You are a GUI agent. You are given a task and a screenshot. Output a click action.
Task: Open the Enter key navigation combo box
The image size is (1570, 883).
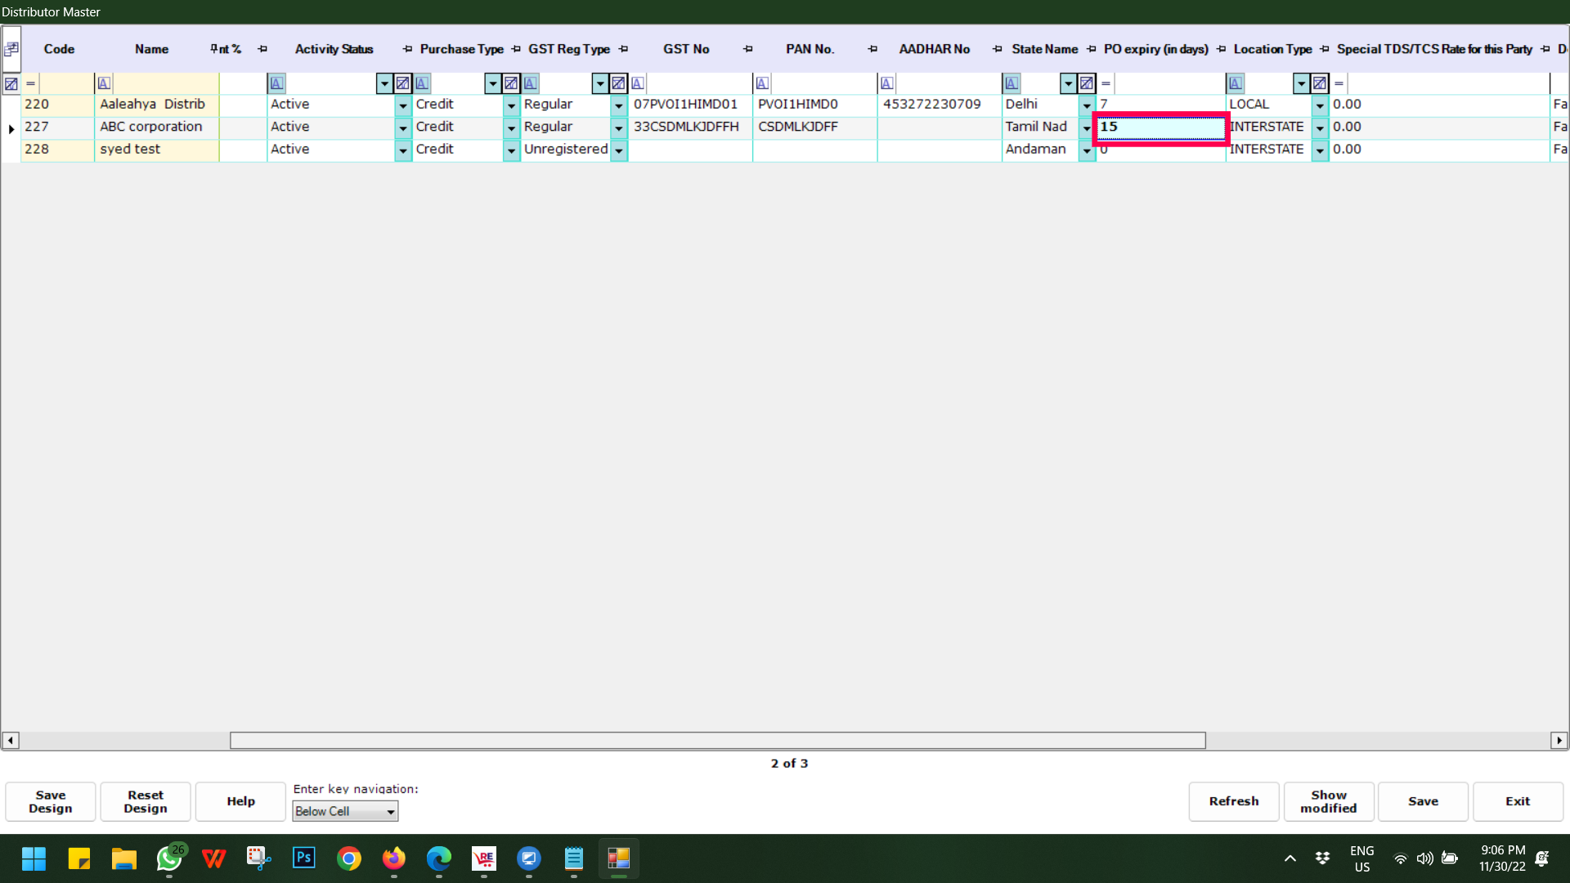tap(345, 811)
